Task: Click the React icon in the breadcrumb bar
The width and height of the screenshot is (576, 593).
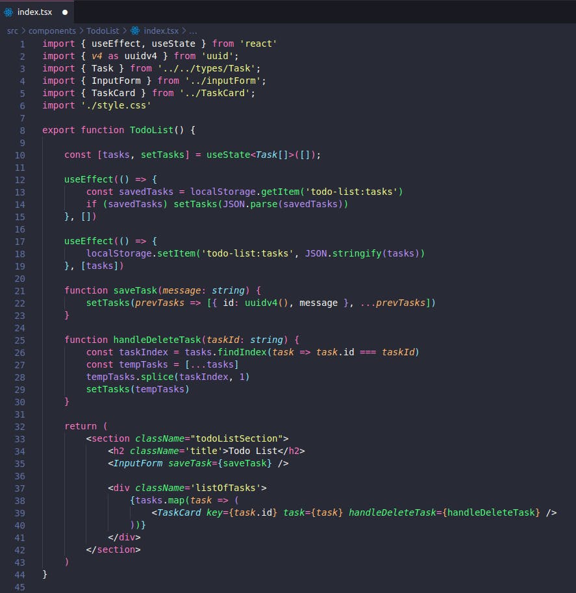Action: click(134, 31)
